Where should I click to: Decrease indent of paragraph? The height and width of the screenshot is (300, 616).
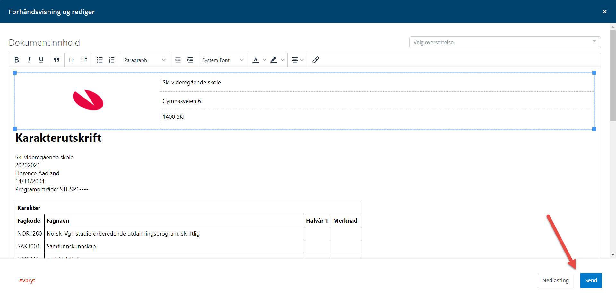click(178, 60)
